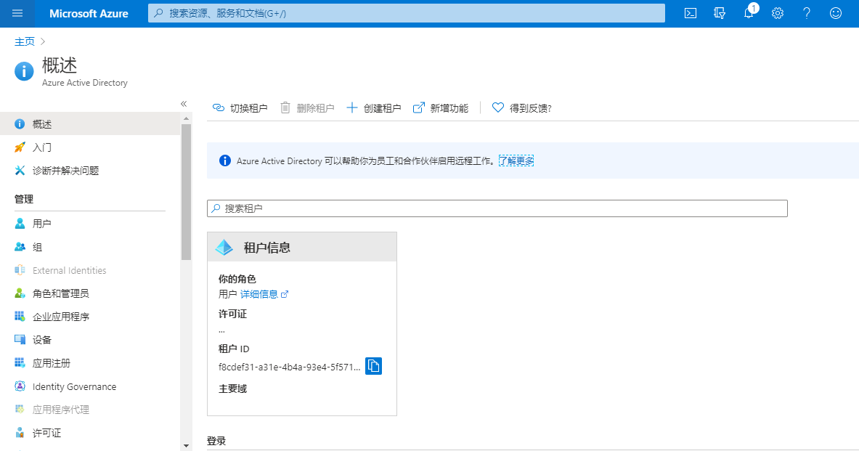Collapse the sidebar with double chevron
Screen dimensions: 859x451
pos(184,104)
